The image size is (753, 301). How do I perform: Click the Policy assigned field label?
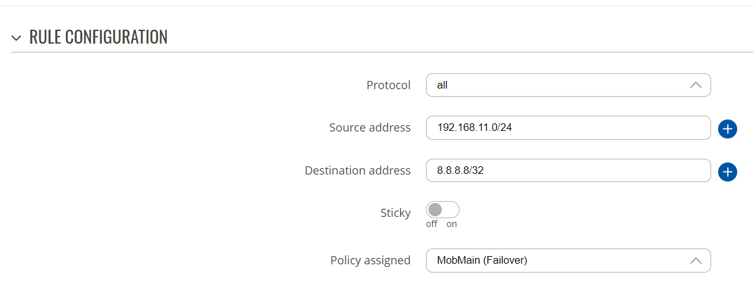(370, 261)
